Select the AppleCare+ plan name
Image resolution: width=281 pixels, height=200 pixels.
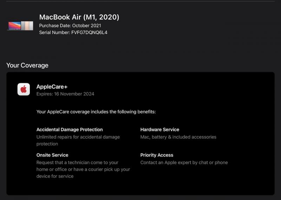[x=52, y=86]
